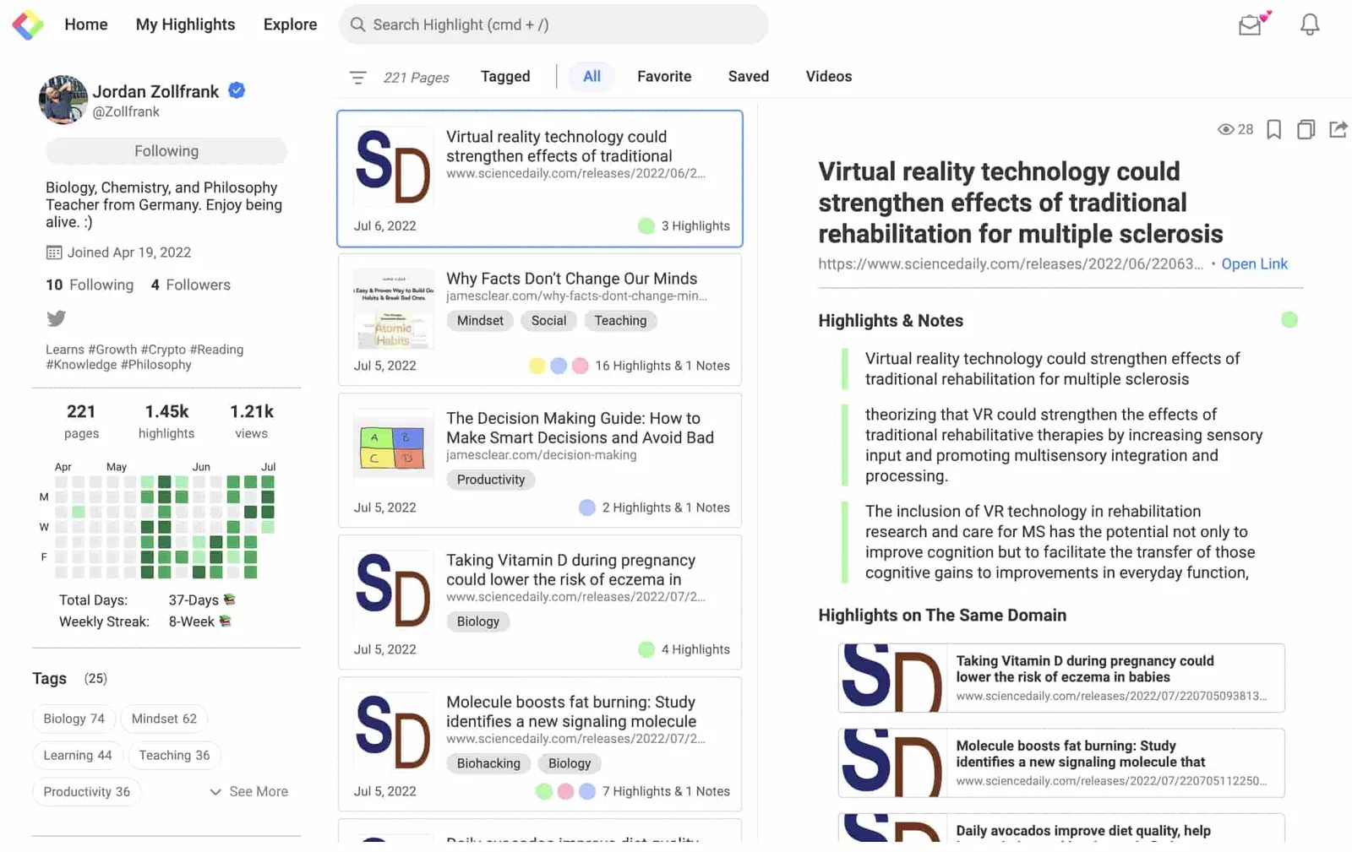This screenshot has width=1352, height=852.
Task: Open the filter lines icon
Action: click(358, 78)
